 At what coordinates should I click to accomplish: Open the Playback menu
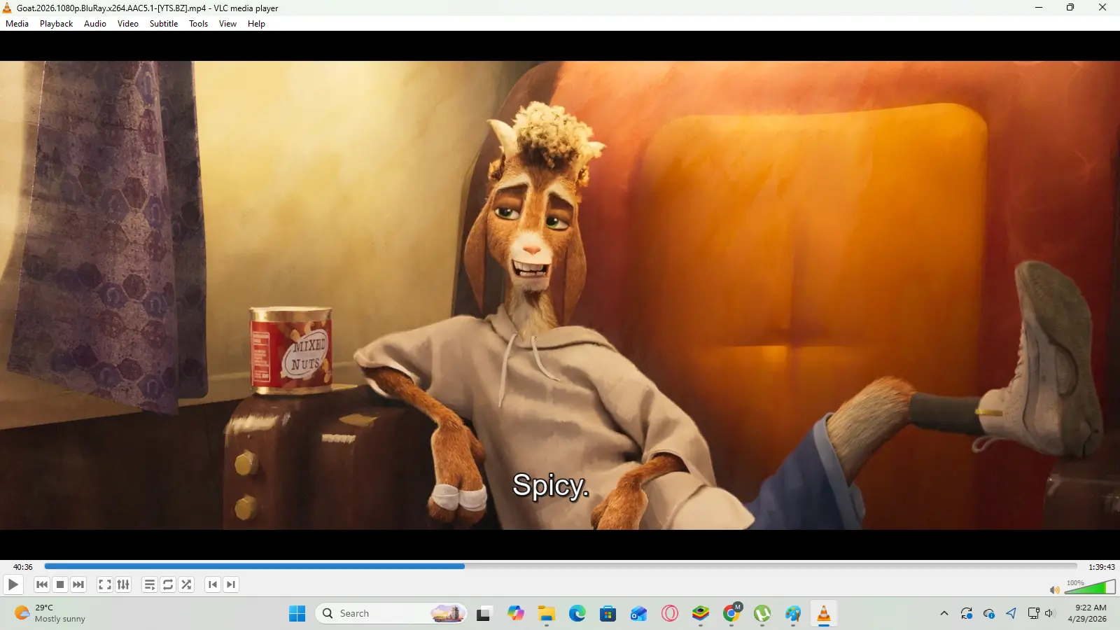pos(56,24)
